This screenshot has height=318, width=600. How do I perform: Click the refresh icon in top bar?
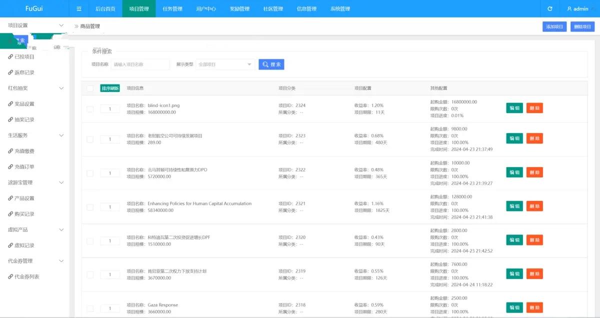tap(550, 9)
